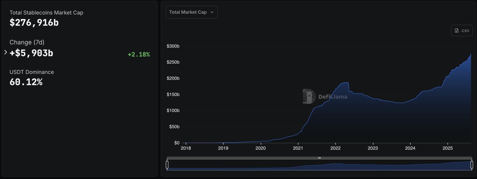The image size is (477, 179).
Task: Open the Total Market Cap dropdown
Action: [x=192, y=12]
